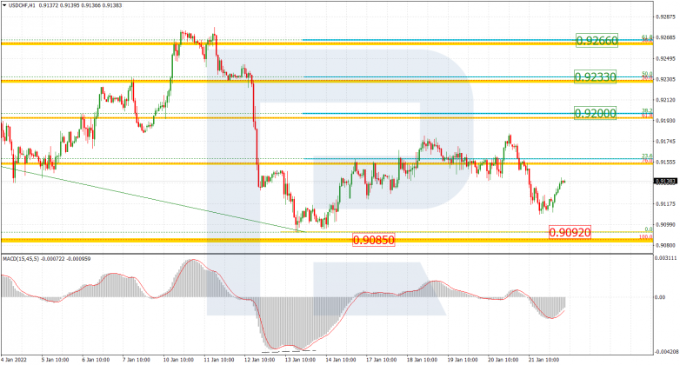Click the 6 Jan 10:00 time label
Image resolution: width=680 pixels, height=365 pixels.
96,360
